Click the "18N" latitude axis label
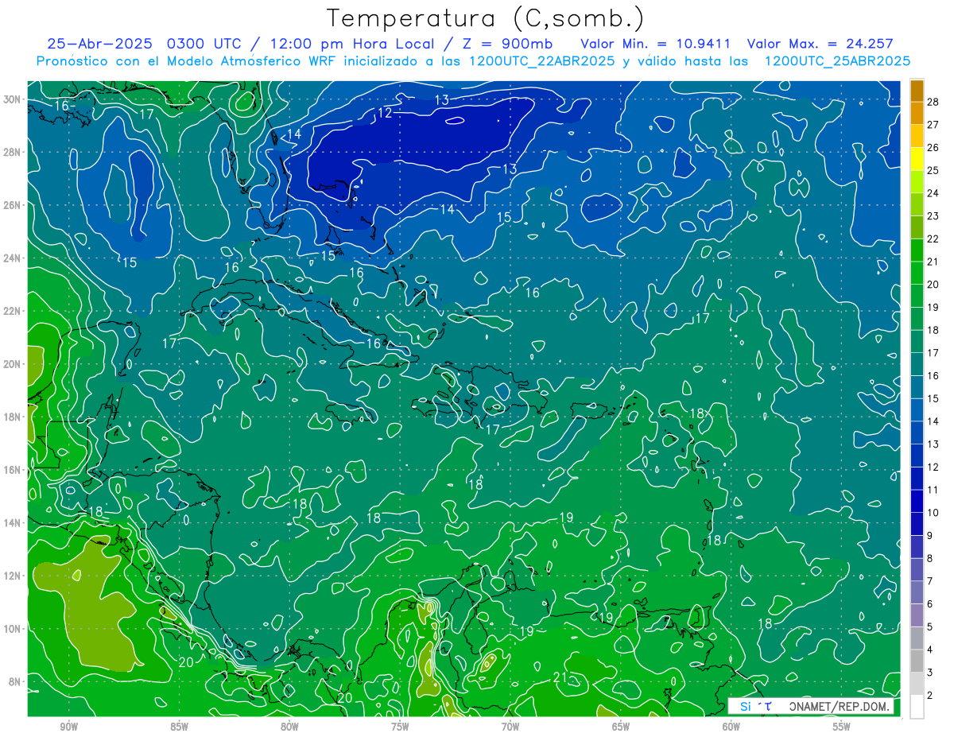 click(12, 417)
